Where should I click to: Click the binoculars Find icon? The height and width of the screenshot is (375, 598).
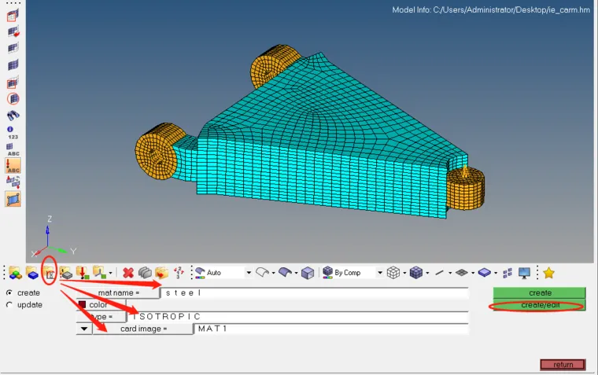[13, 115]
